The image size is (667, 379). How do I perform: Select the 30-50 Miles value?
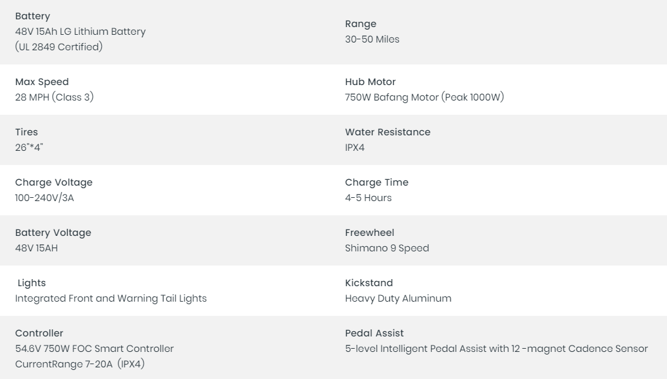[x=372, y=39]
